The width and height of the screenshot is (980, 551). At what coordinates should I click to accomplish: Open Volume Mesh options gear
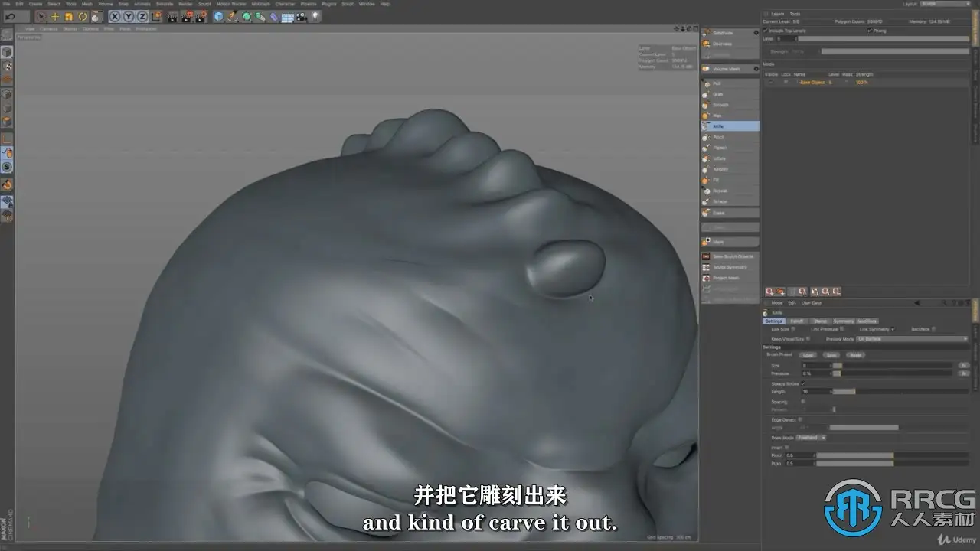tap(756, 69)
